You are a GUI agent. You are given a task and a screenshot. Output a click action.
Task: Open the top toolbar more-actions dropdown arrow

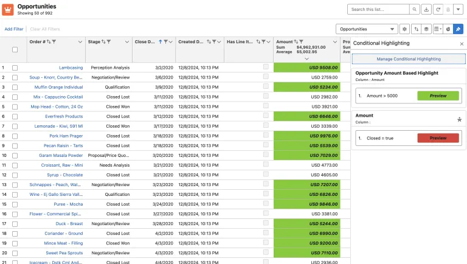click(458, 10)
